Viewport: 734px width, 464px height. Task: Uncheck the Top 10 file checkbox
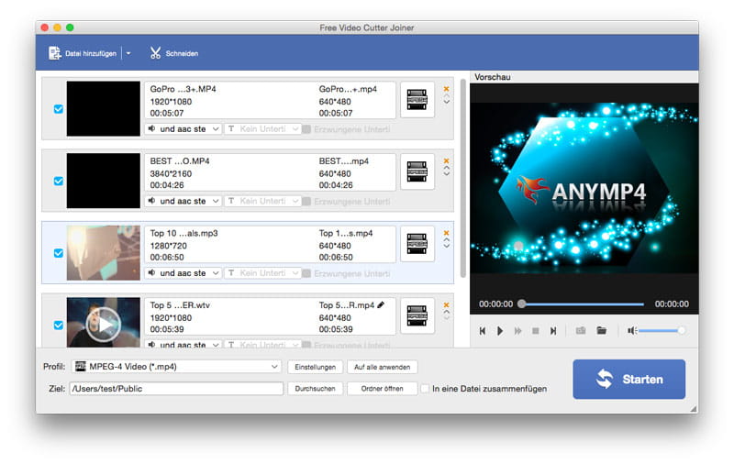coord(59,253)
